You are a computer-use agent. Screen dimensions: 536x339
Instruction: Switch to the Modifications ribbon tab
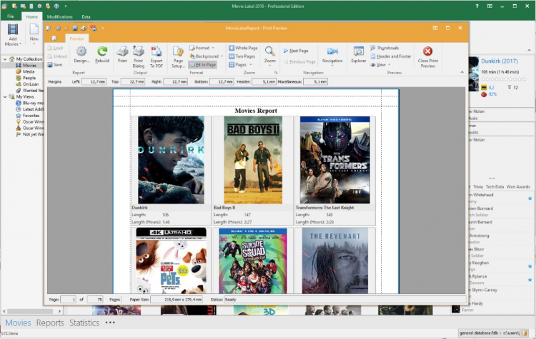point(59,16)
